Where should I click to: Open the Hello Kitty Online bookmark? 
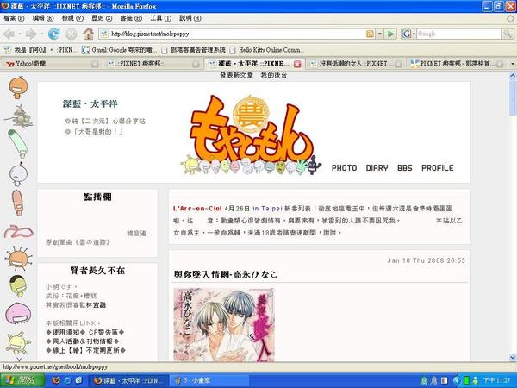266,50
